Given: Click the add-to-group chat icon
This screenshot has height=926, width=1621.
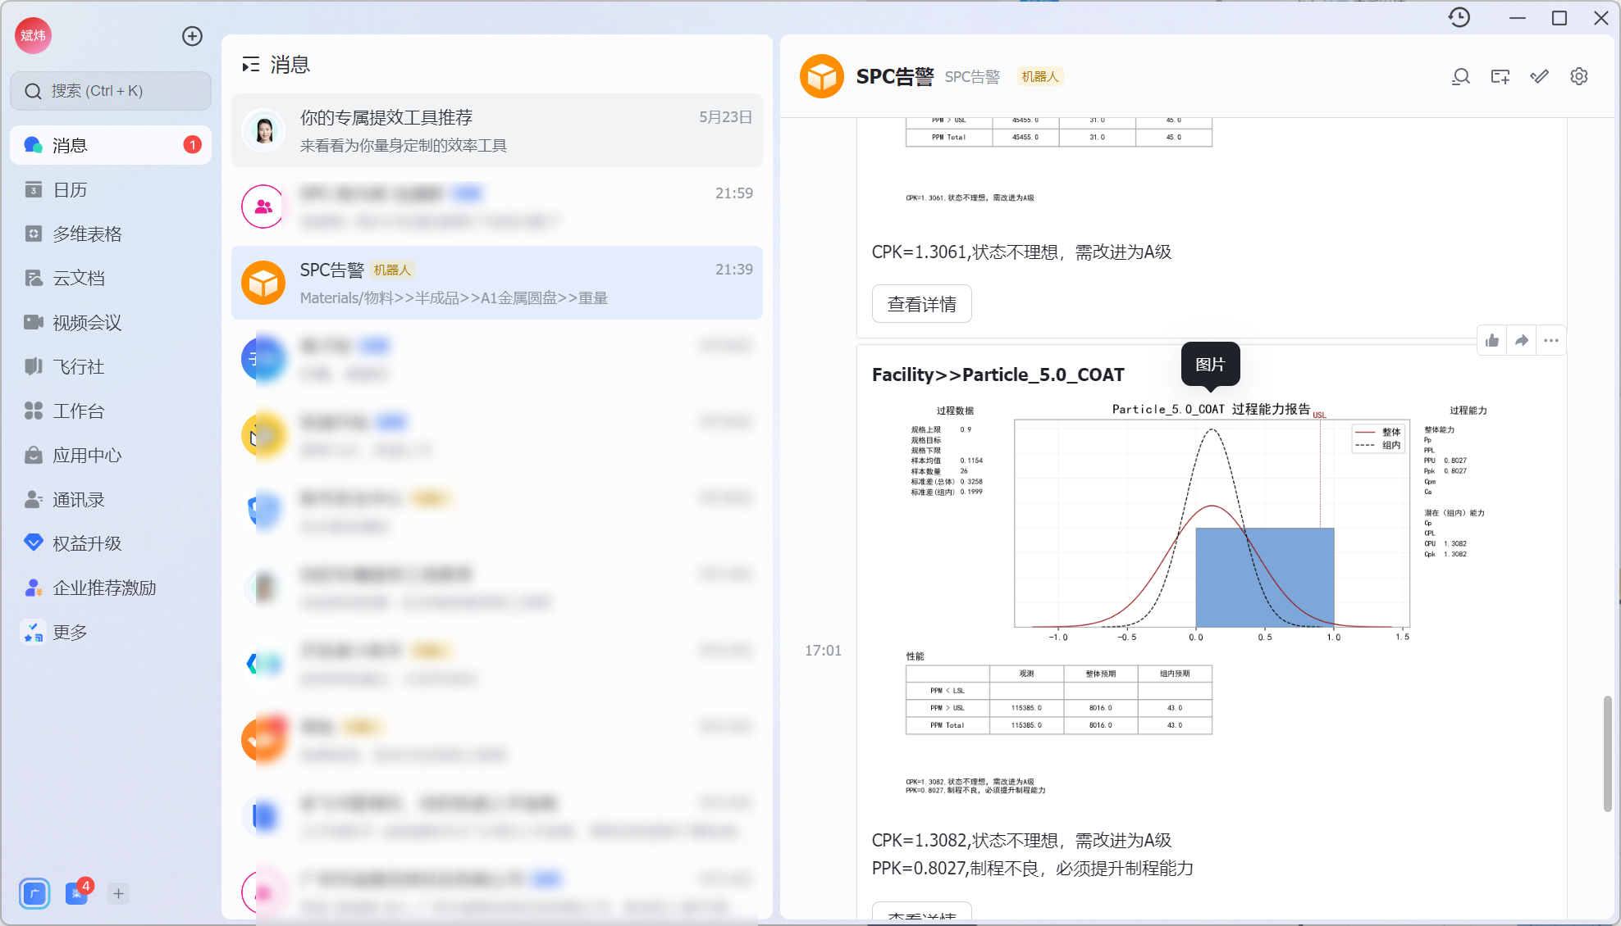Looking at the screenshot, I should pyautogui.click(x=1500, y=77).
